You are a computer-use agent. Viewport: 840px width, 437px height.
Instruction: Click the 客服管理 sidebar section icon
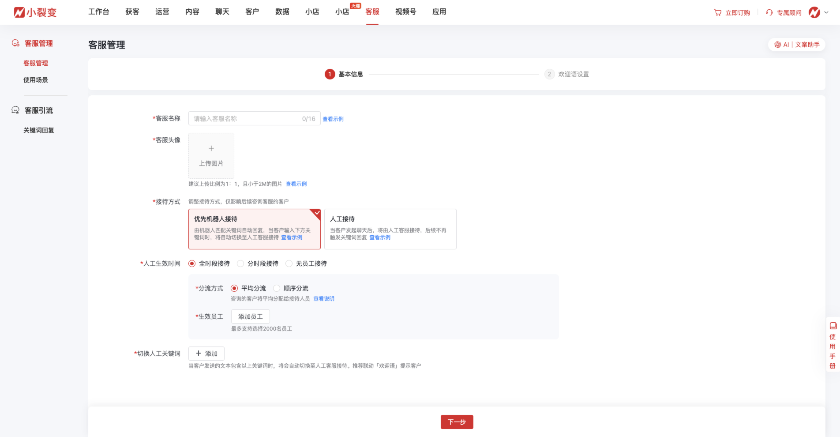click(15, 43)
